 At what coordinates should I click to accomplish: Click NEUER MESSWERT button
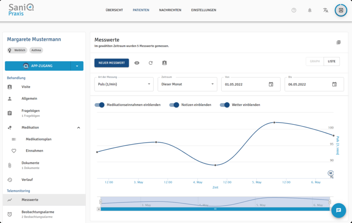click(112, 63)
